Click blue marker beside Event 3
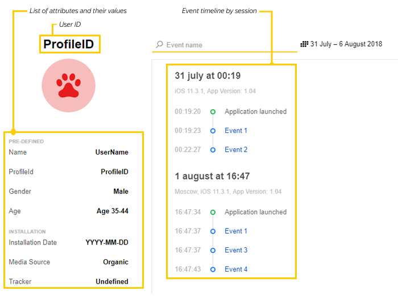The height and width of the screenshot is (299, 398). 213,250
